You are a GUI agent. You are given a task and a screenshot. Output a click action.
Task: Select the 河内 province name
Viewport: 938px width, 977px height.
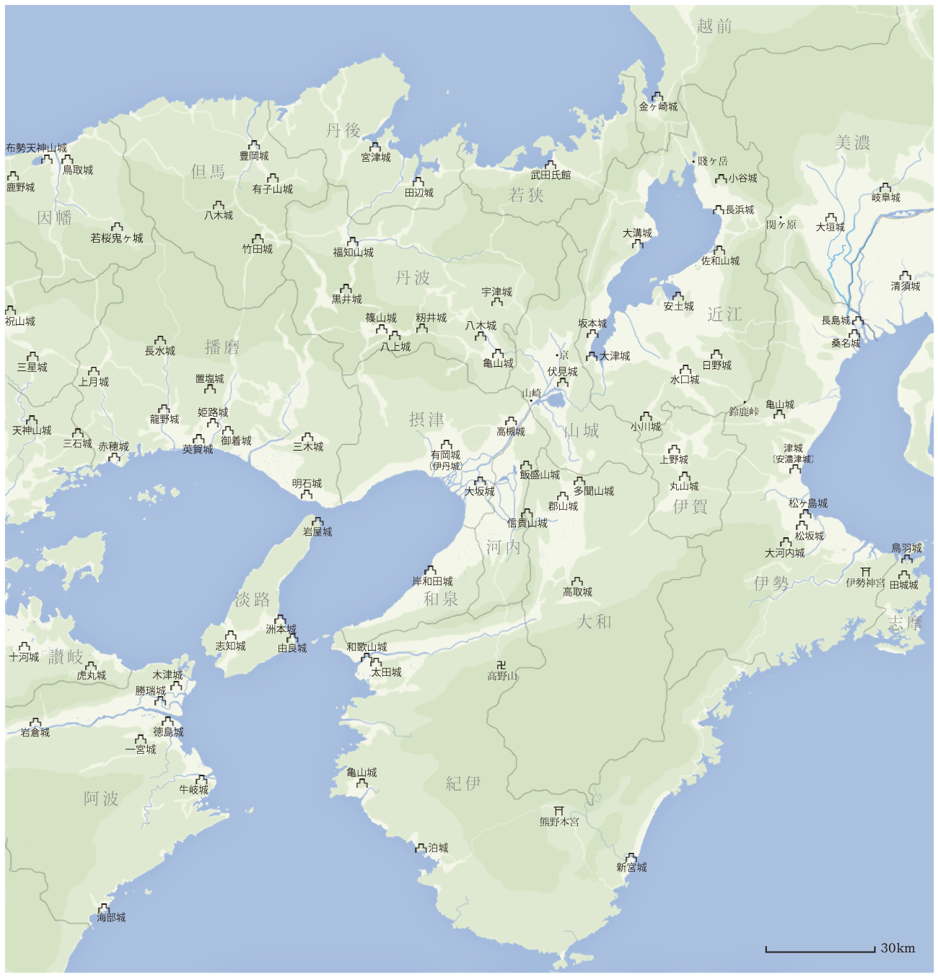[x=504, y=547]
